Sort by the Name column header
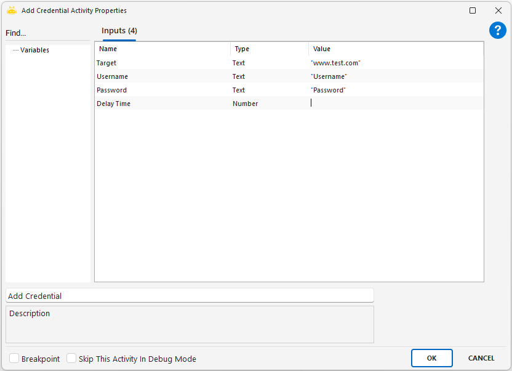 click(162, 49)
